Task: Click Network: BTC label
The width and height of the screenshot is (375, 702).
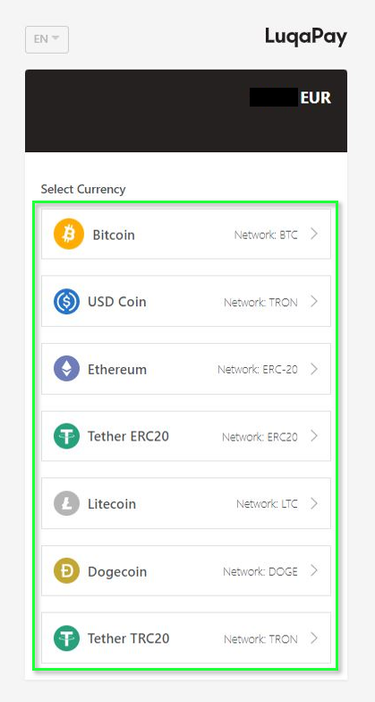Action: click(266, 235)
